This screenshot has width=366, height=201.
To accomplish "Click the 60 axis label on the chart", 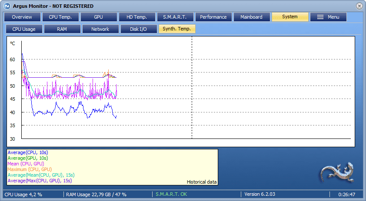I will (x=12, y=59).
